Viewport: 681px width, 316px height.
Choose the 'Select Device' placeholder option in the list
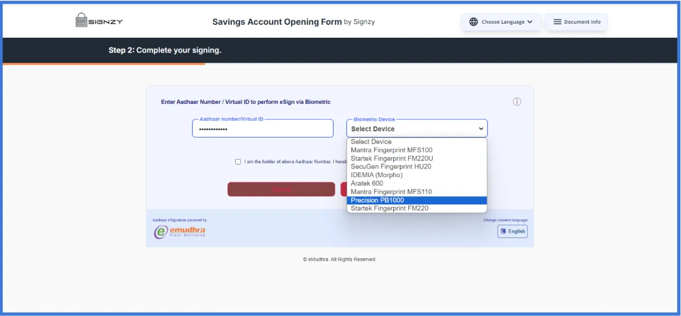click(x=417, y=142)
